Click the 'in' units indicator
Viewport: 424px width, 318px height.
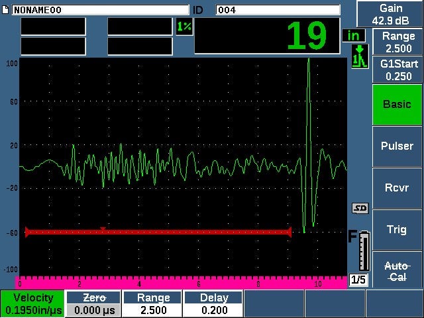click(x=354, y=35)
